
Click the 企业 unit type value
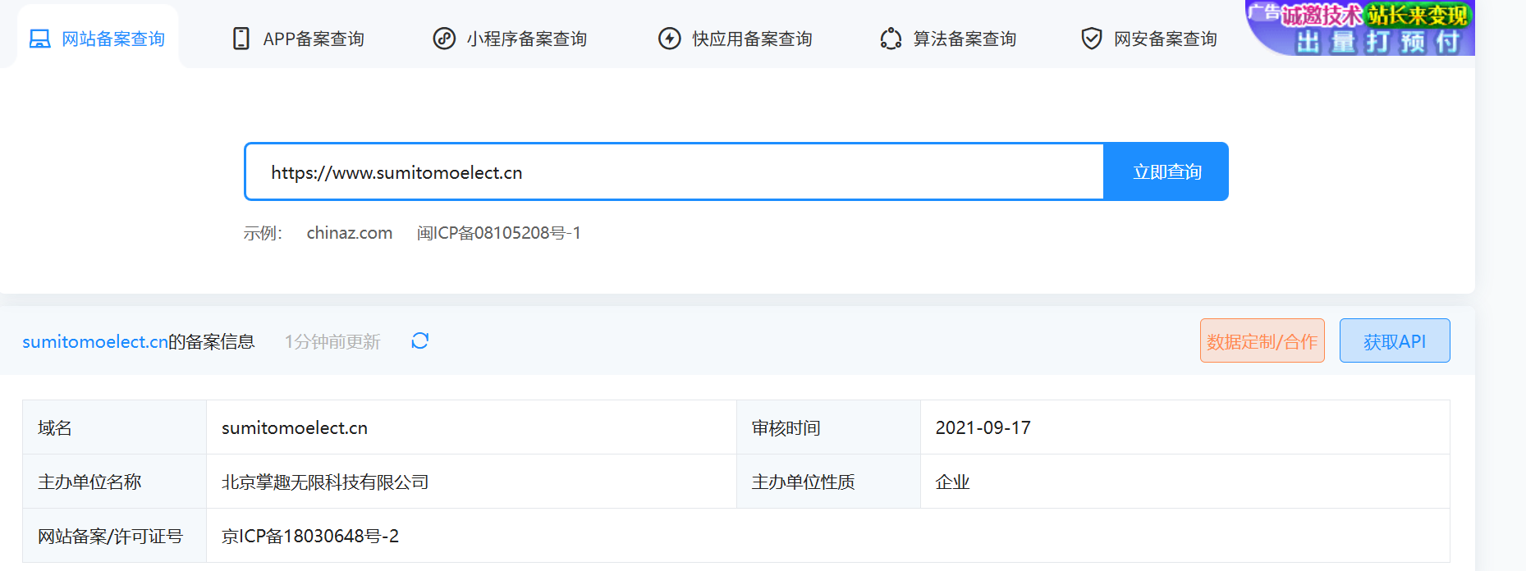[x=953, y=482]
